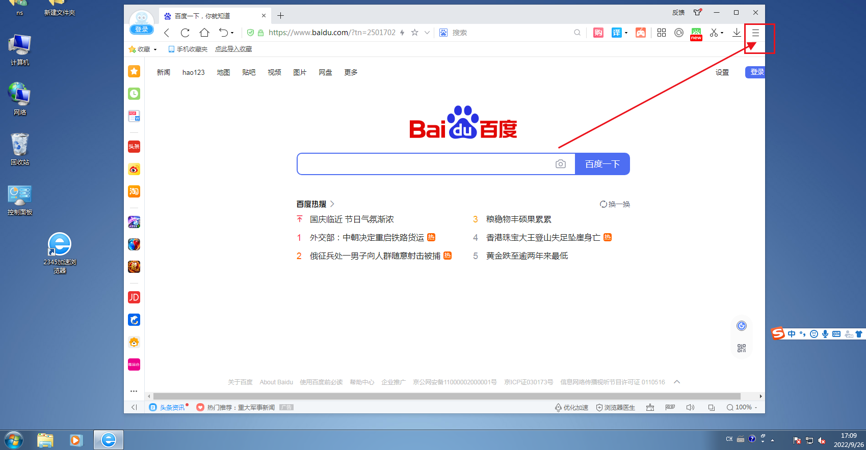Select the '百度一下，你就知道' tab

(x=215, y=16)
